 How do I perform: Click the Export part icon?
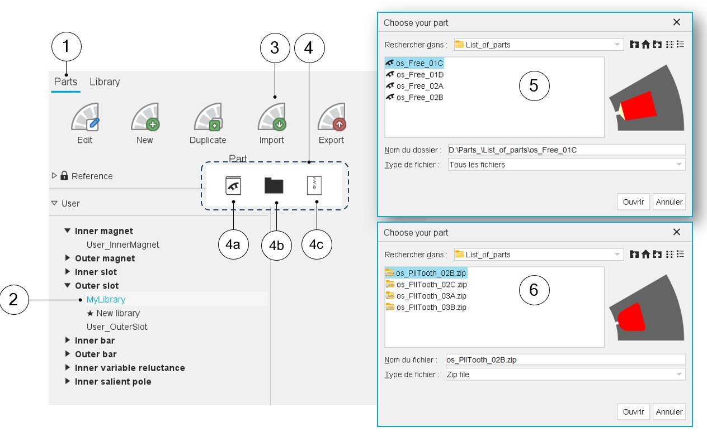[332, 117]
